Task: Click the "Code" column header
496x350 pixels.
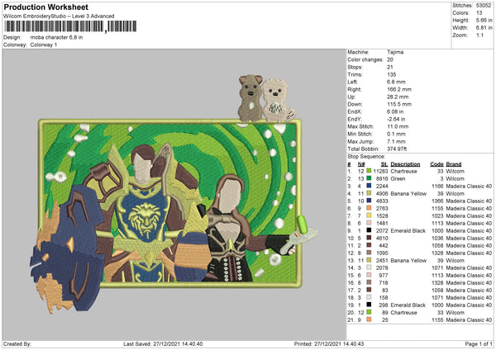Action: coord(436,164)
